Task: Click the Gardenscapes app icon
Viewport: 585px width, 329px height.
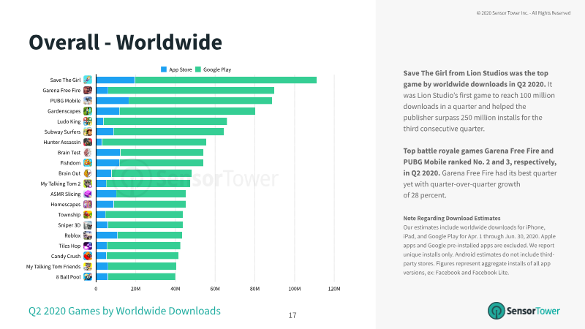Action: pyautogui.click(x=88, y=111)
